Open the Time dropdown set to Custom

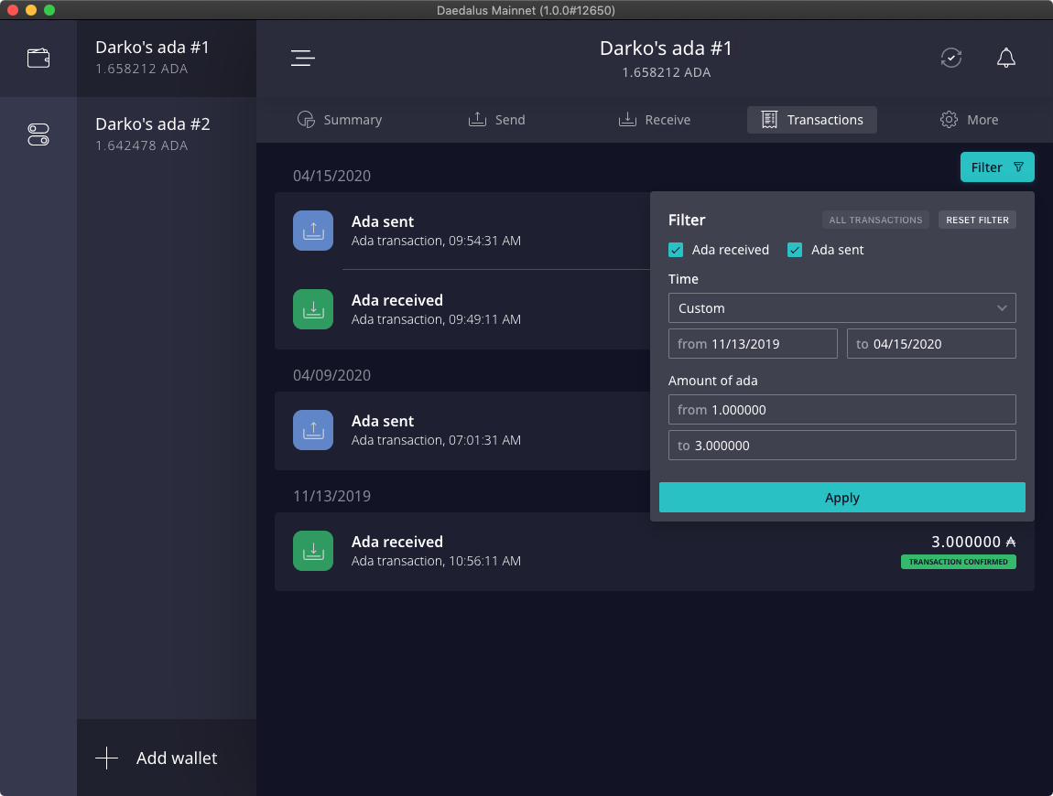click(842, 308)
